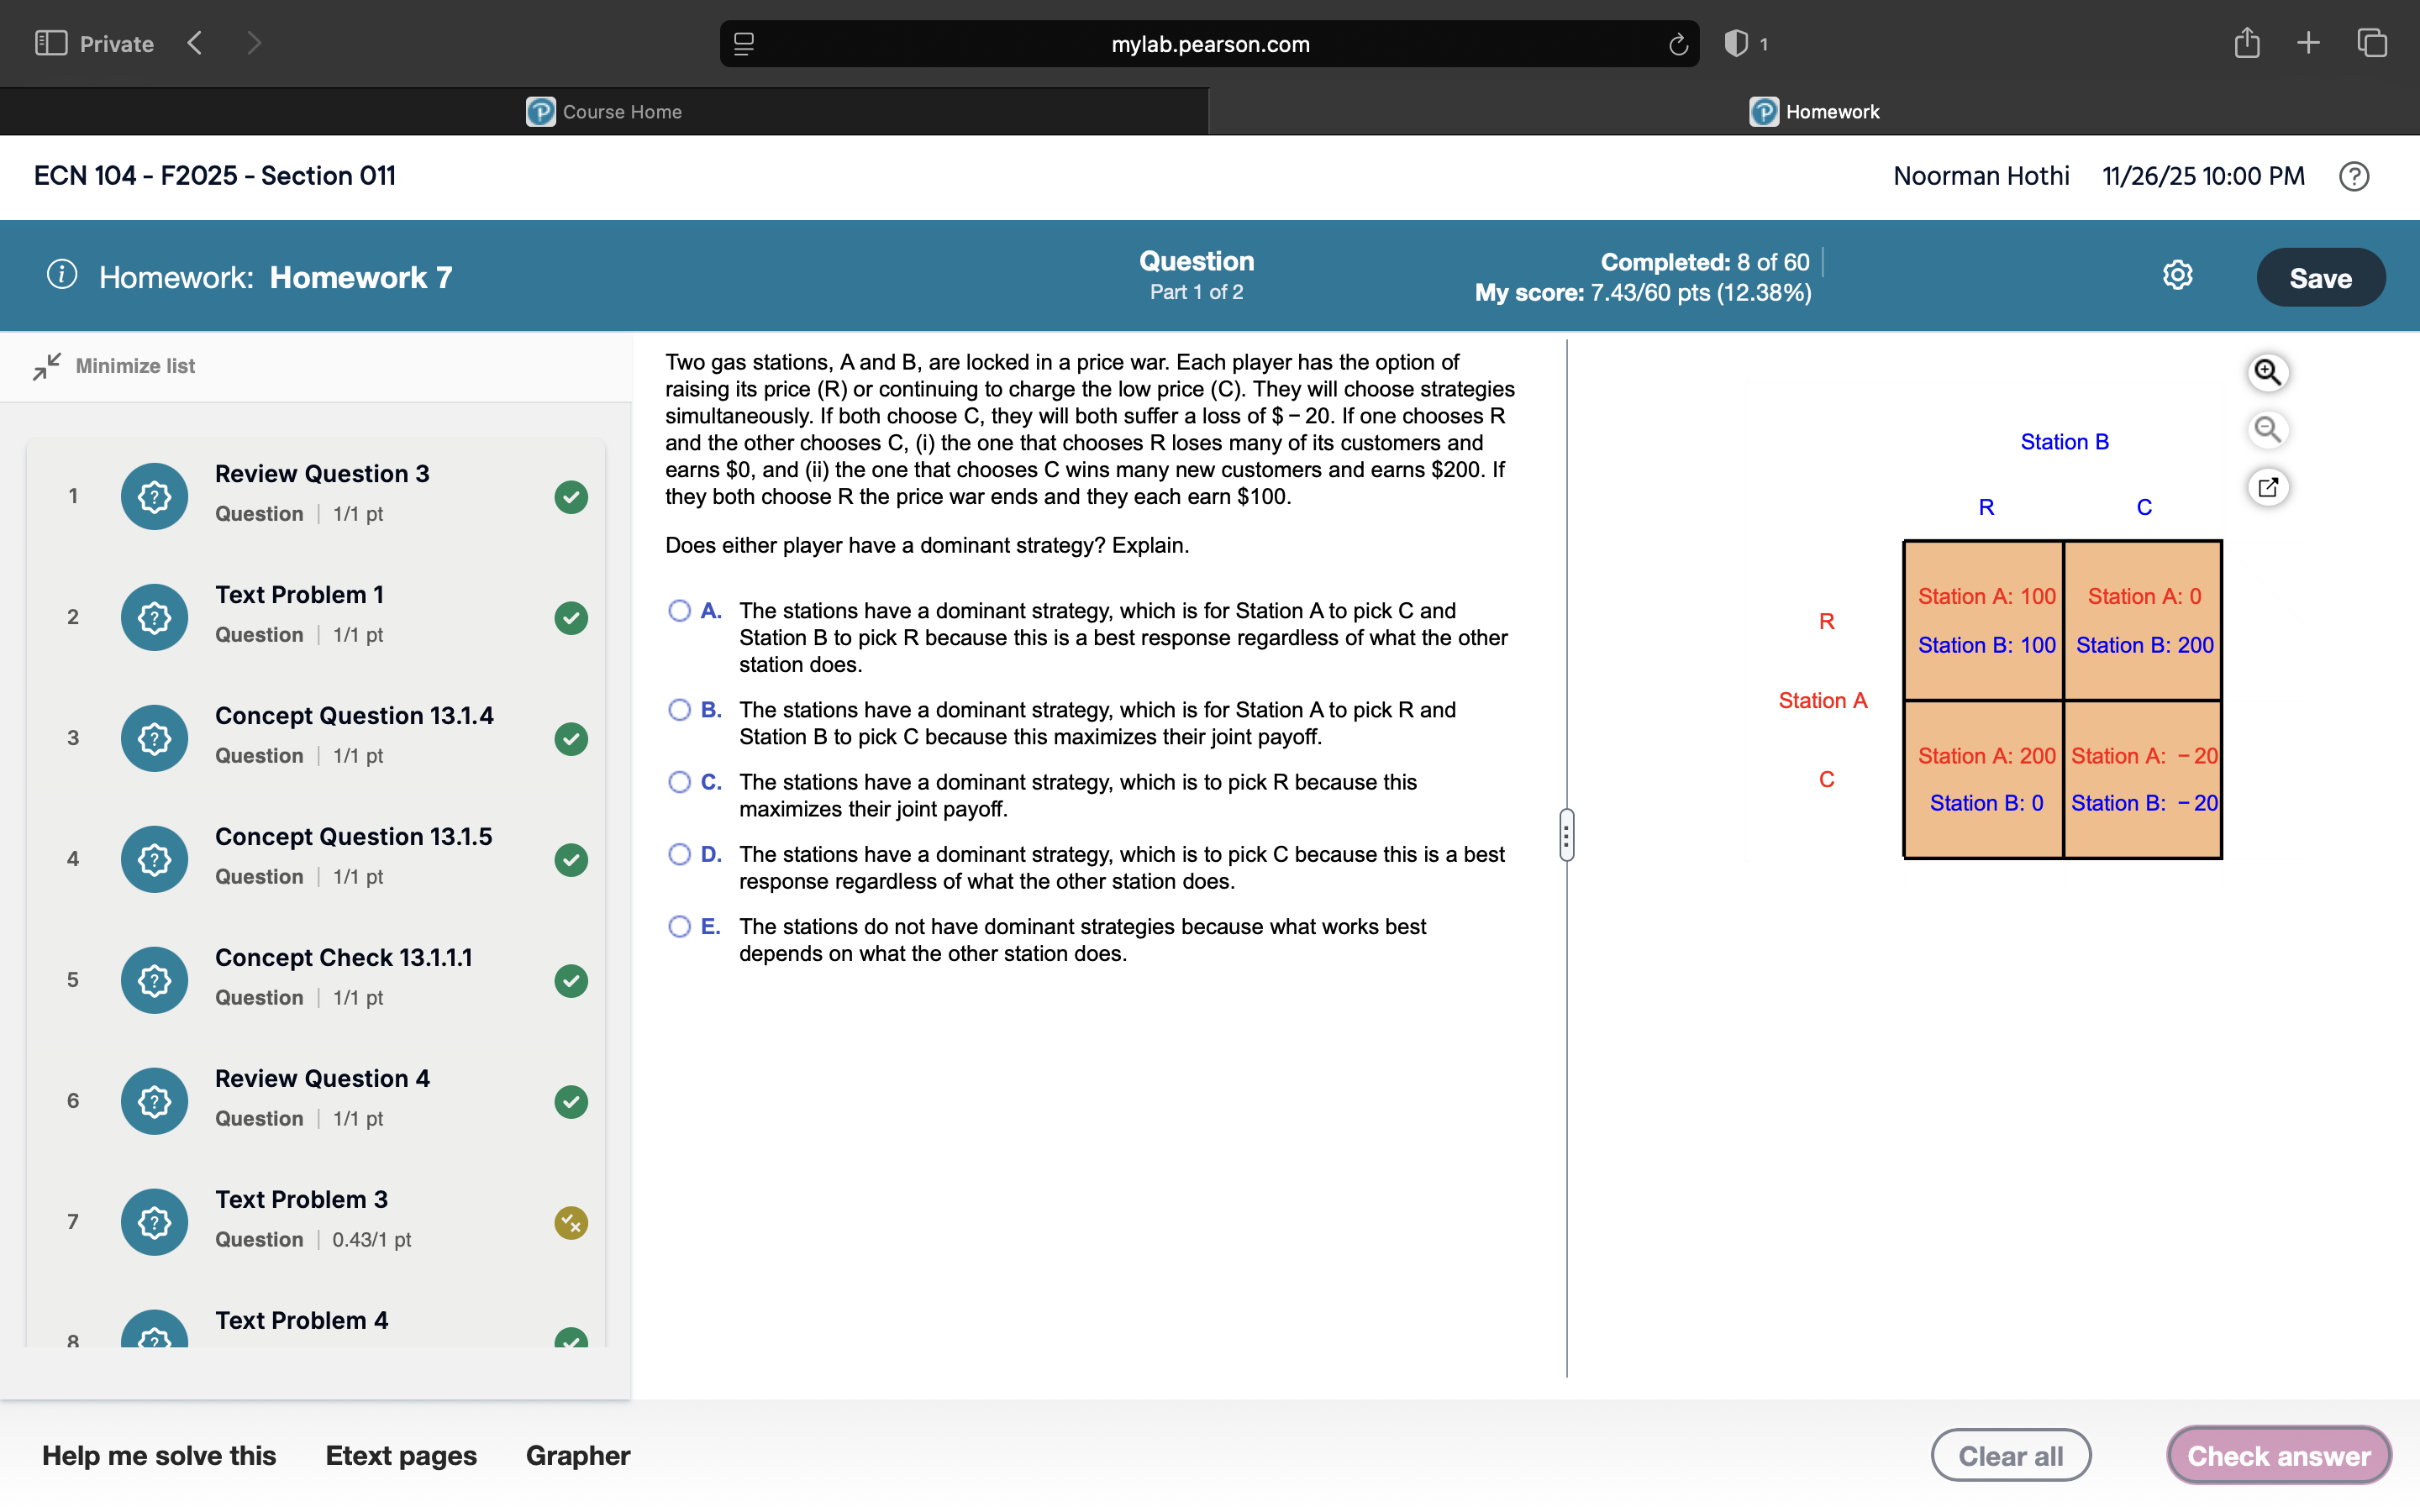Zoom in on the payoff matrix figure
The width and height of the screenshot is (2420, 1512).
coord(2267,372)
